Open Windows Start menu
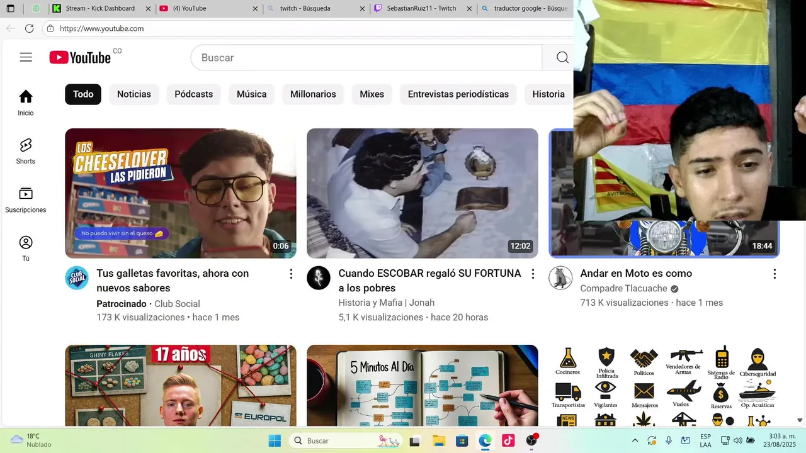 (x=275, y=440)
